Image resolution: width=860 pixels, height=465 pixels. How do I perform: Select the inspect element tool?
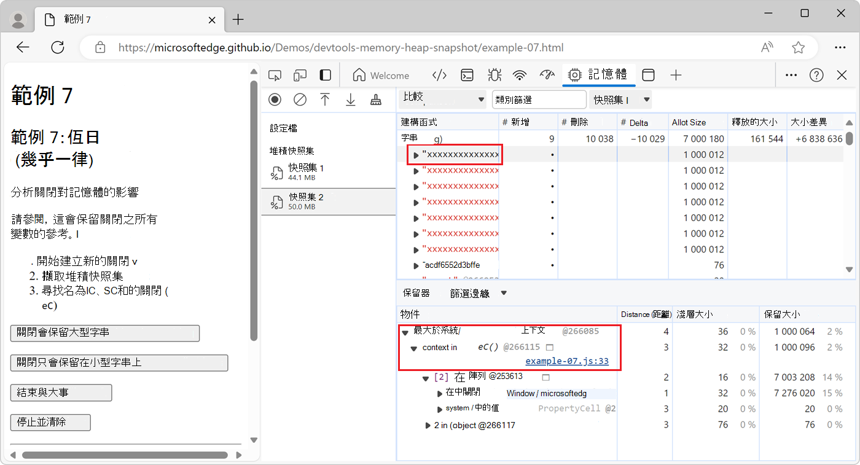275,75
